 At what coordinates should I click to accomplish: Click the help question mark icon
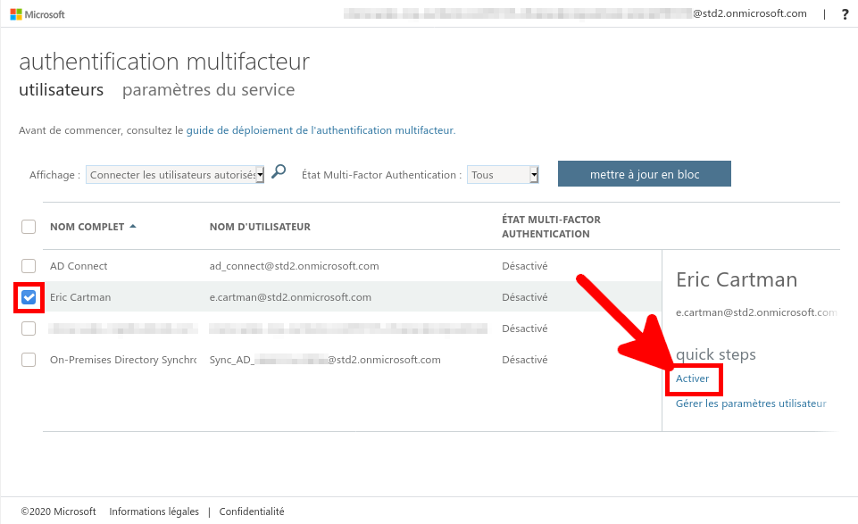point(845,13)
